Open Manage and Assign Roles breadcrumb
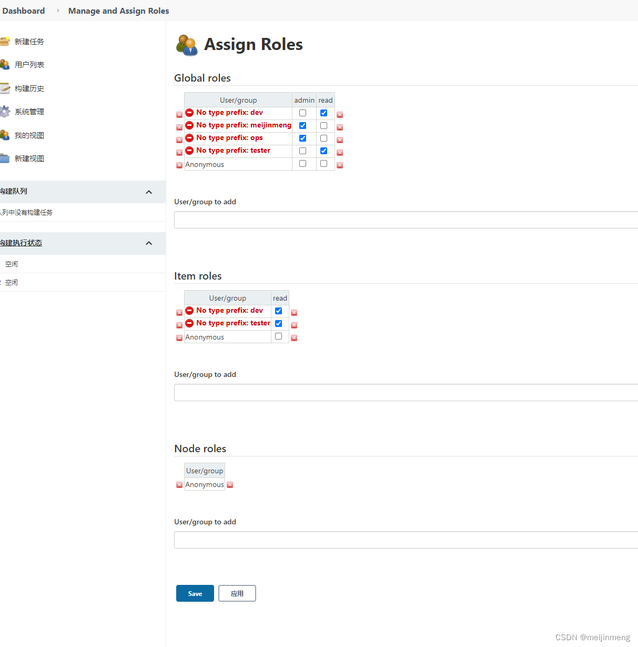638x647 pixels. [x=119, y=11]
